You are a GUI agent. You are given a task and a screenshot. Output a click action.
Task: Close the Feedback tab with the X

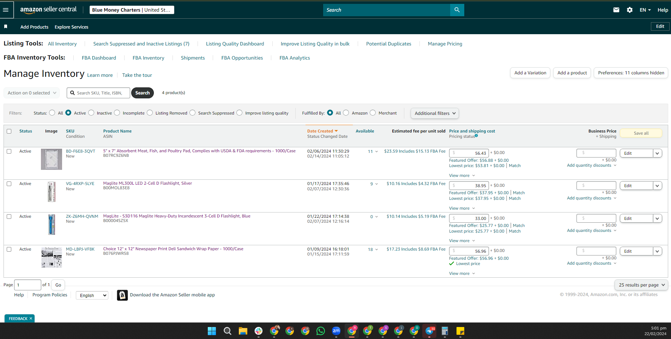pos(31,319)
